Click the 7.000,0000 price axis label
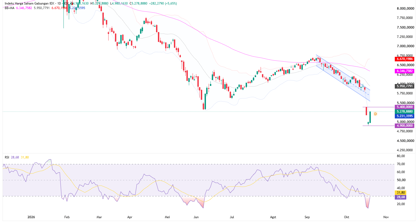The height and width of the screenshot is (223, 418). click(x=405, y=46)
